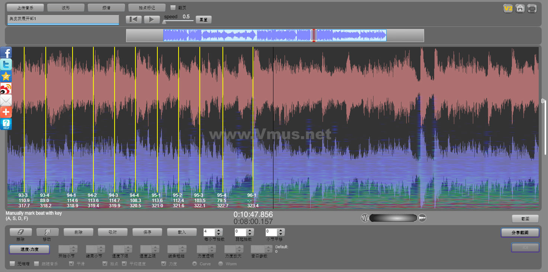548x272 pixels.
Task: Select the move (移动) tool button
Action: [x=48, y=232]
